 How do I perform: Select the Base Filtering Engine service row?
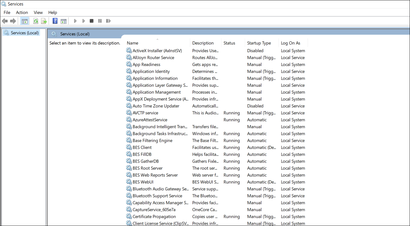(x=152, y=140)
